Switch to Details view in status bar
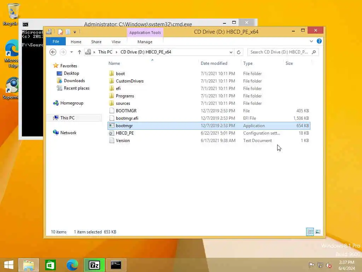Image resolution: width=362 pixels, height=272 pixels. coord(310,232)
